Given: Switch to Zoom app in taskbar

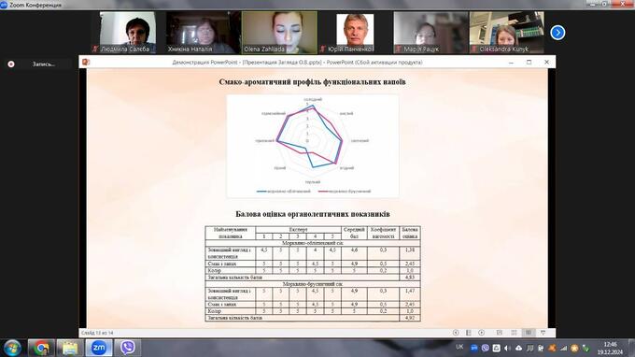Looking at the screenshot, I should coord(99,348).
